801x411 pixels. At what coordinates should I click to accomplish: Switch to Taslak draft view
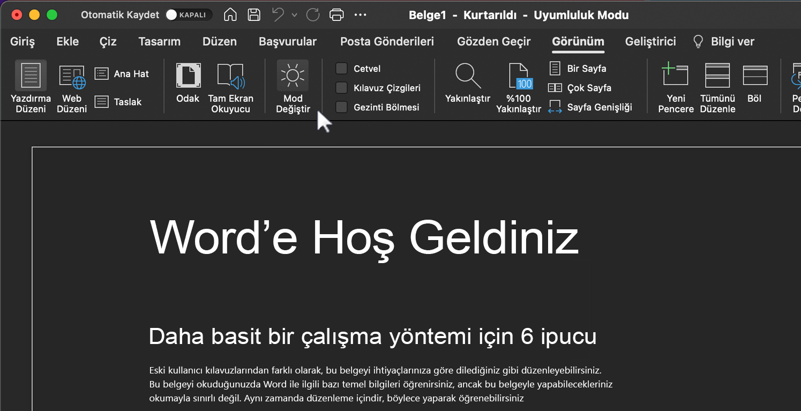tap(118, 102)
